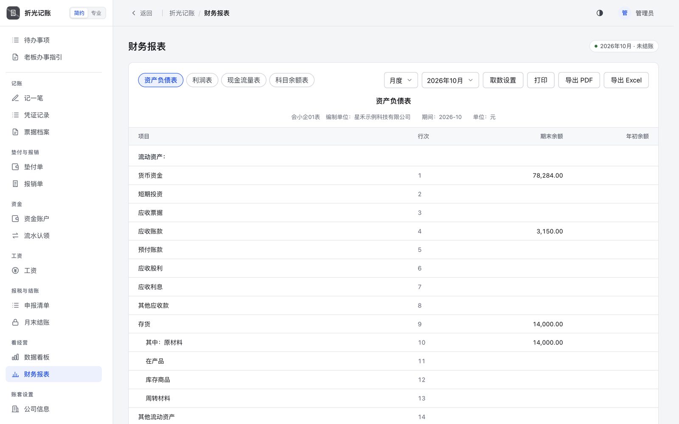
Task: Click the 工资 yen coin icon
Action: click(x=15, y=270)
